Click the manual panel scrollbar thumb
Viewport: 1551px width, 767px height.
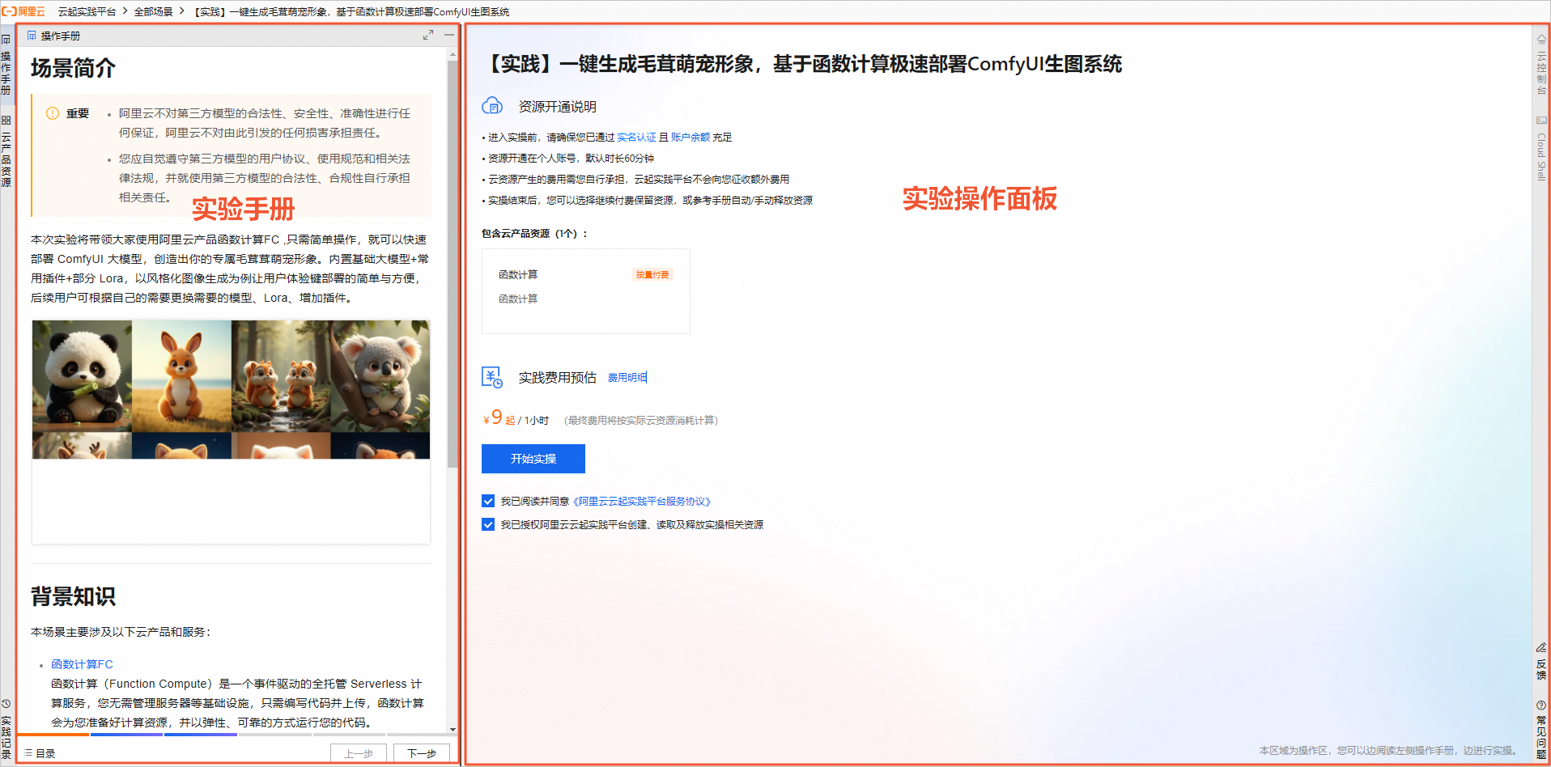point(453,264)
